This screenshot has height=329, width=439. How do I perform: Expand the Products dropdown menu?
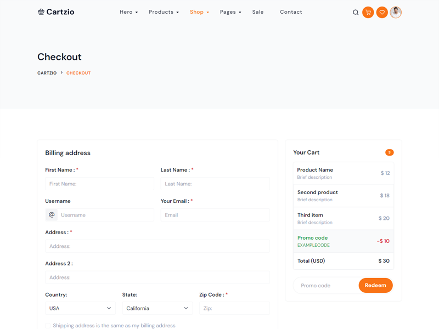pos(164,12)
